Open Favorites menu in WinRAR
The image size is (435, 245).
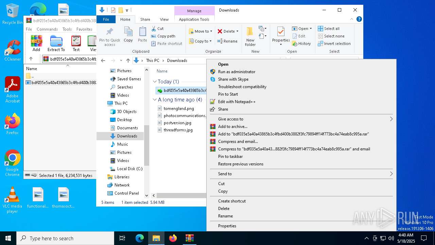[x=84, y=29]
